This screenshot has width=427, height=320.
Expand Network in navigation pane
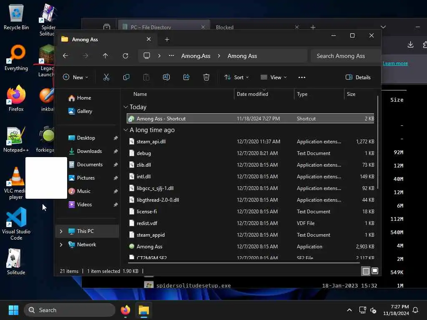[x=61, y=244]
